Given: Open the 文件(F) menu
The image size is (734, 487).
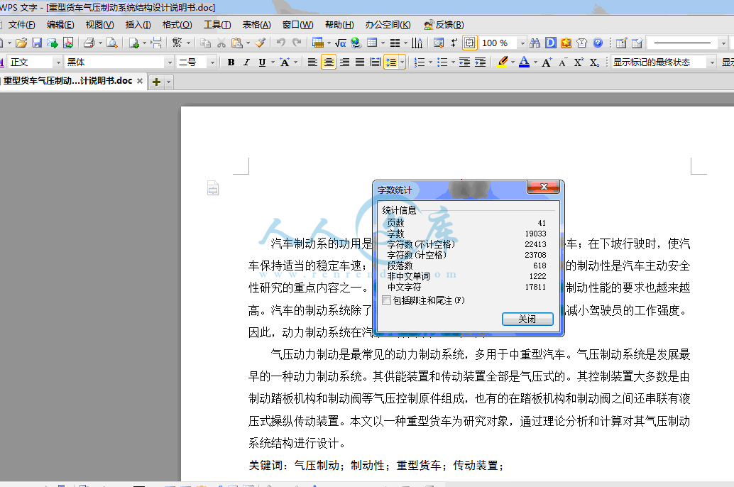Looking at the screenshot, I should (x=21, y=25).
